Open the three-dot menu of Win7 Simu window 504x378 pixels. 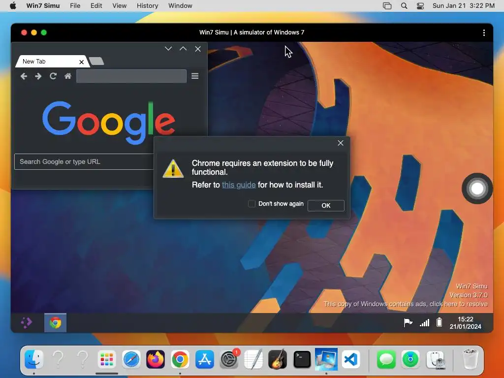pos(484,33)
